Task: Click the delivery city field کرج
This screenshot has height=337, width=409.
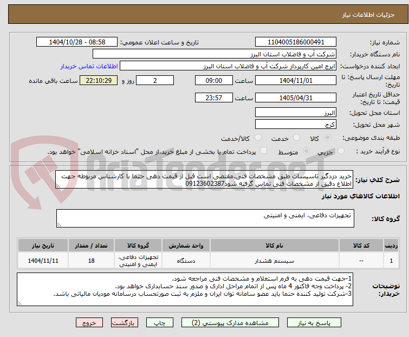Action: (x=296, y=124)
